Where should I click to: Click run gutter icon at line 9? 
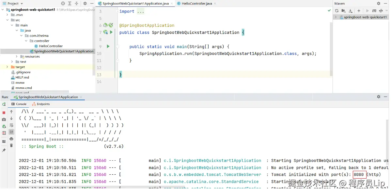[x=108, y=46]
